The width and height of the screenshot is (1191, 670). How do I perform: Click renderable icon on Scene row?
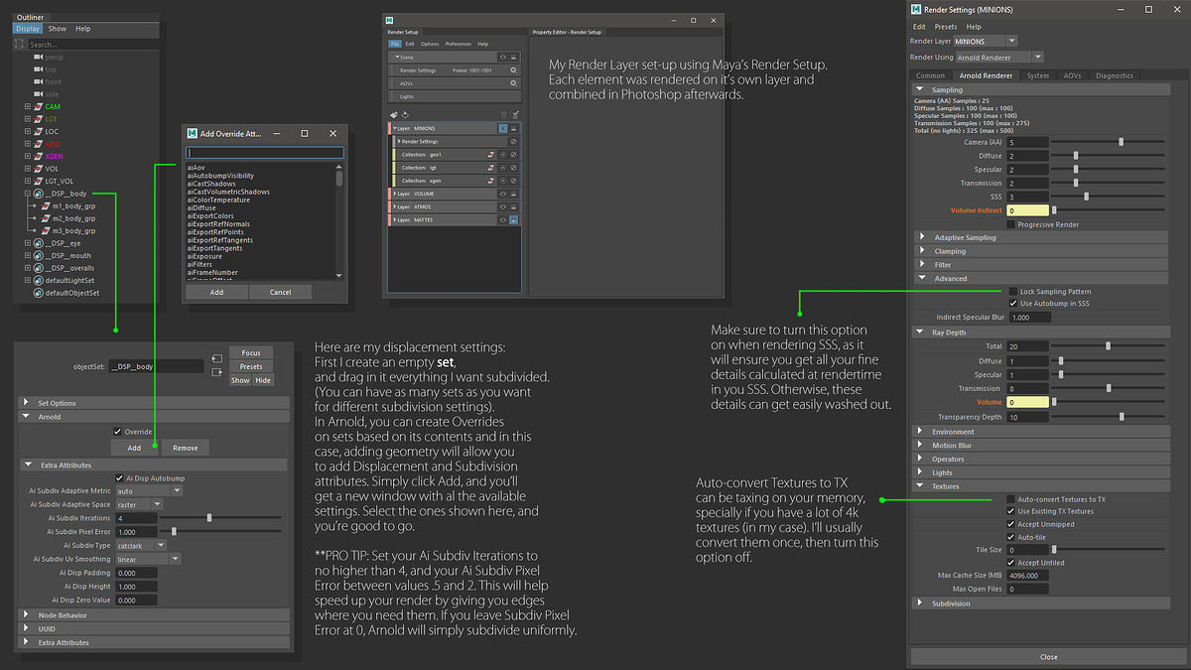tap(514, 58)
